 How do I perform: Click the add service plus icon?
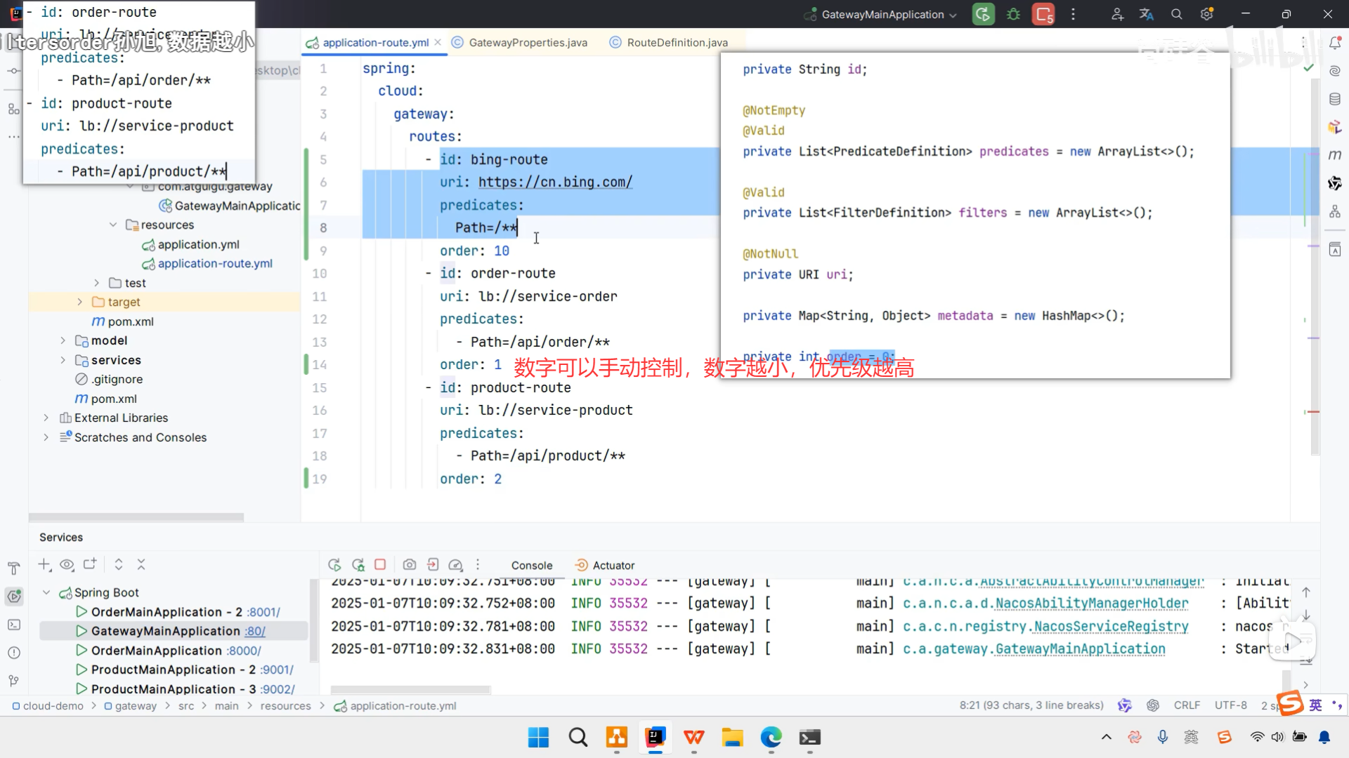(x=44, y=564)
